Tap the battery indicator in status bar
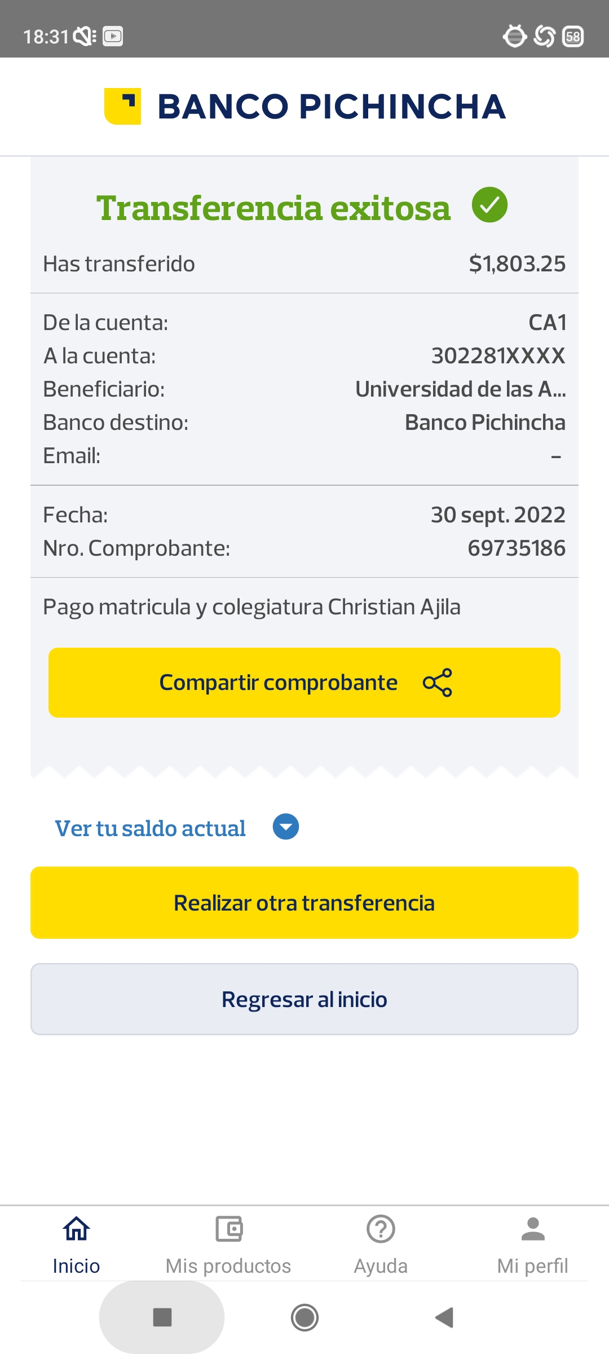 pos(573,37)
